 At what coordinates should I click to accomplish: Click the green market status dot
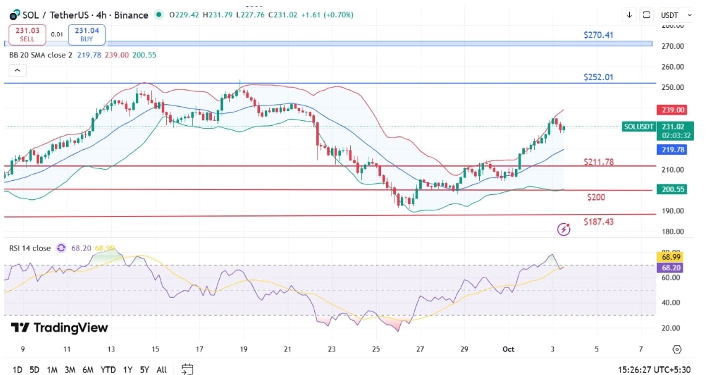(160, 15)
